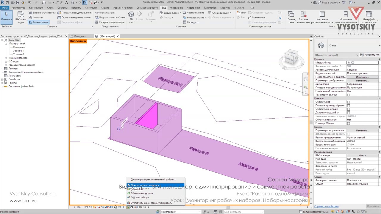381x214 pixels.
Task: Switch to Архитектура ribbon tab
Action: point(18,8)
